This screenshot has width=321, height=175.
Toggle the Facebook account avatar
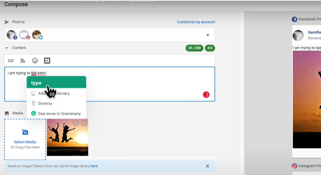coord(12,35)
